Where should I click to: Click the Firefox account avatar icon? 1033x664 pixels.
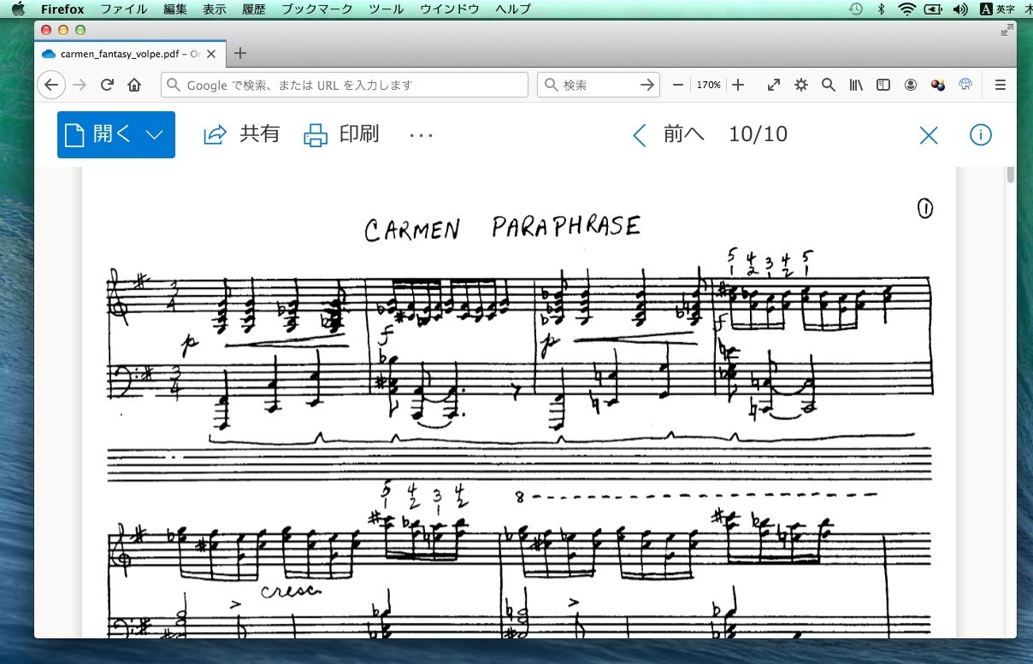[x=911, y=85]
